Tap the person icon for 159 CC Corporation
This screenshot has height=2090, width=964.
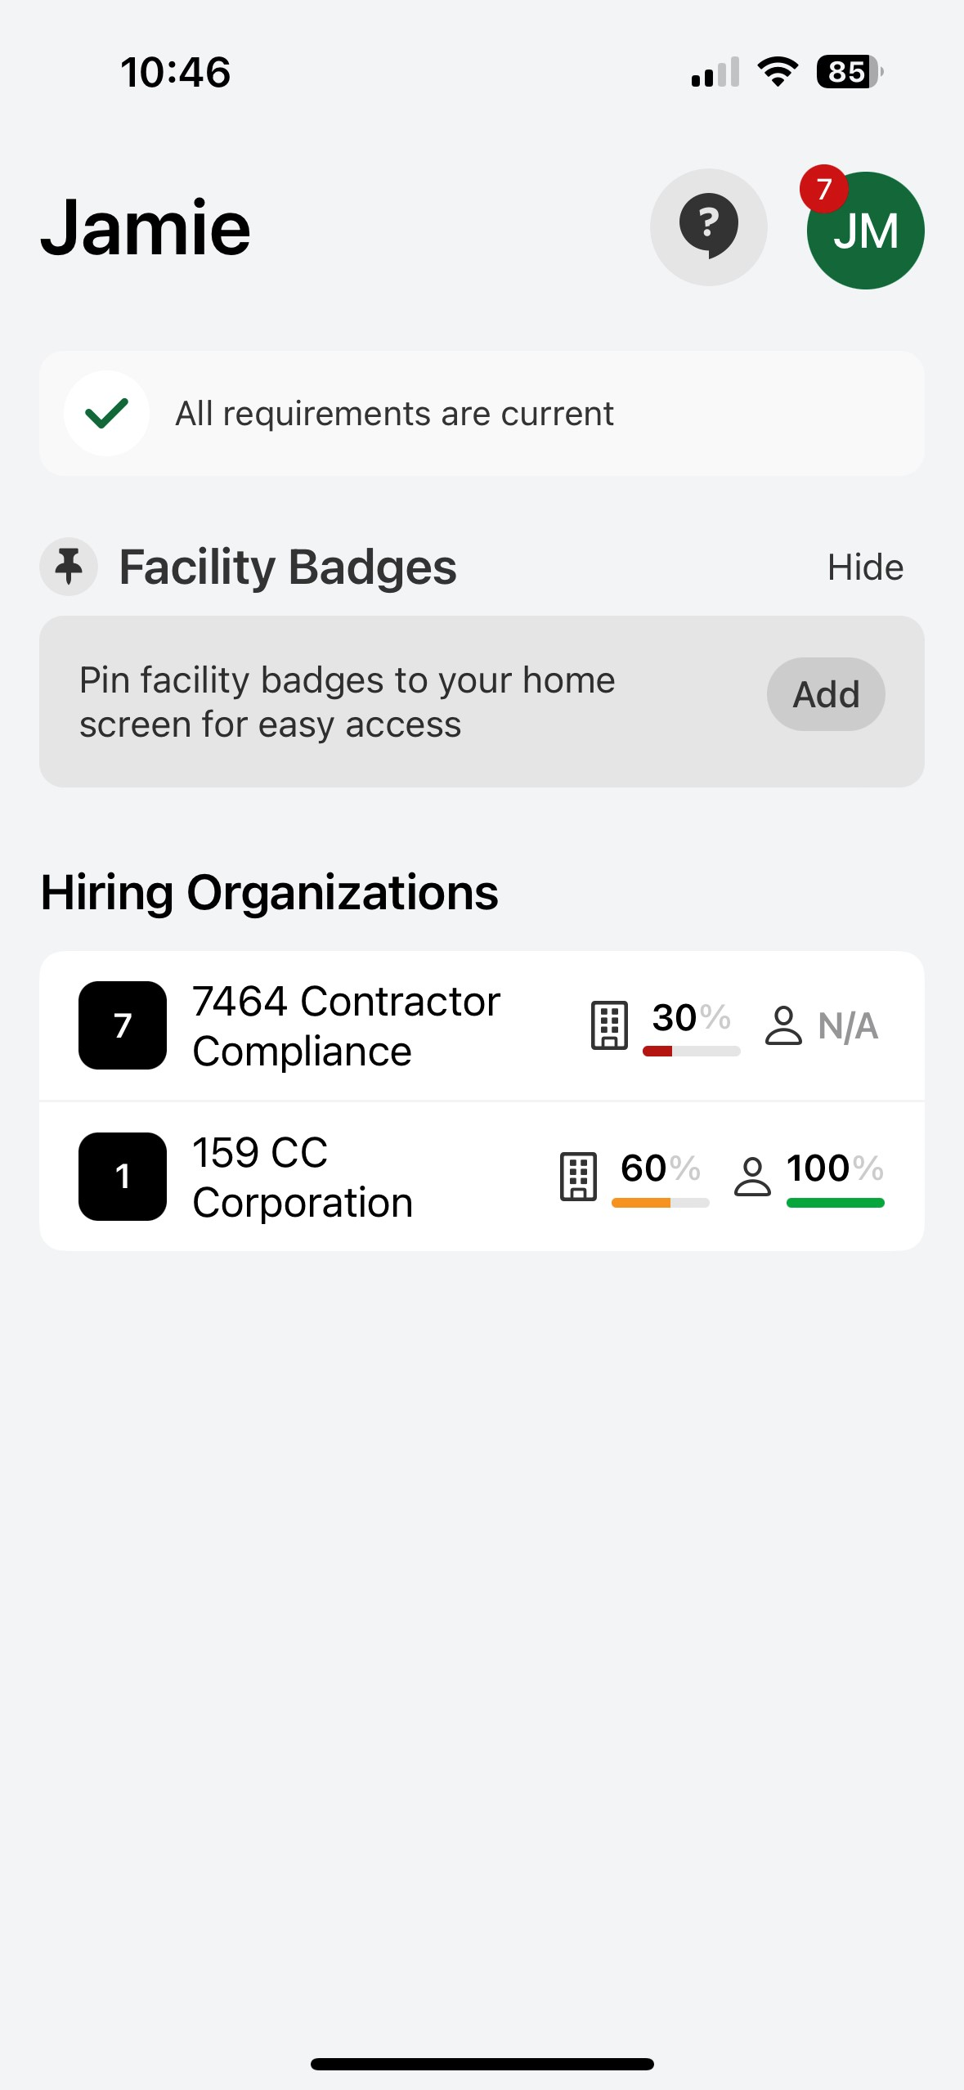(751, 1176)
